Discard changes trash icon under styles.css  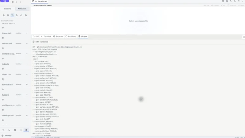(x=3, y=79)
